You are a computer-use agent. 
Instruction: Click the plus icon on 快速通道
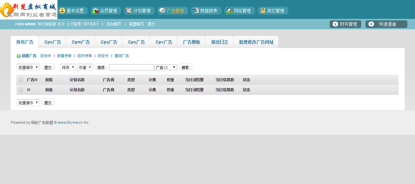click(371, 24)
